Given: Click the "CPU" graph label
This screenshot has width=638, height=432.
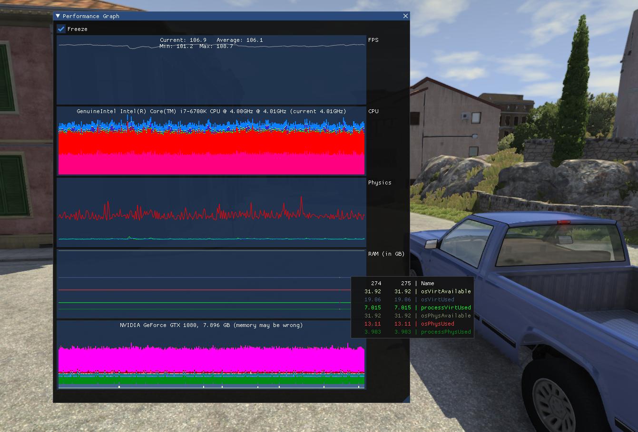Looking at the screenshot, I should (373, 111).
